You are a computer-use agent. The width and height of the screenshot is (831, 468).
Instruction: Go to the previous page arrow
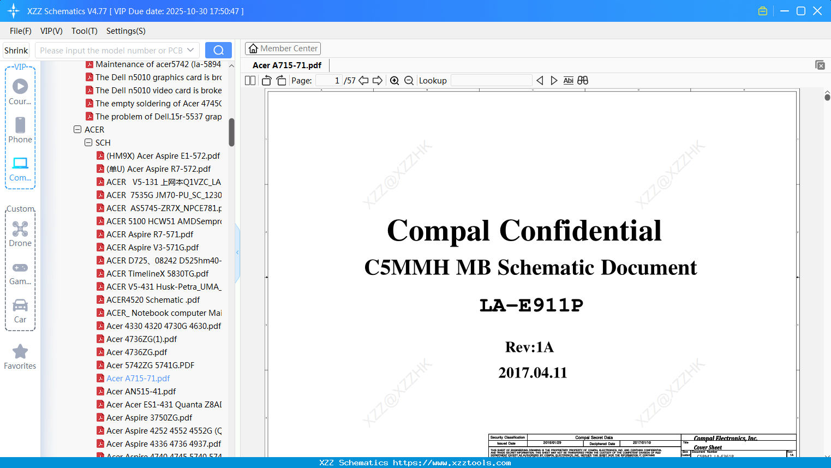[x=363, y=81]
